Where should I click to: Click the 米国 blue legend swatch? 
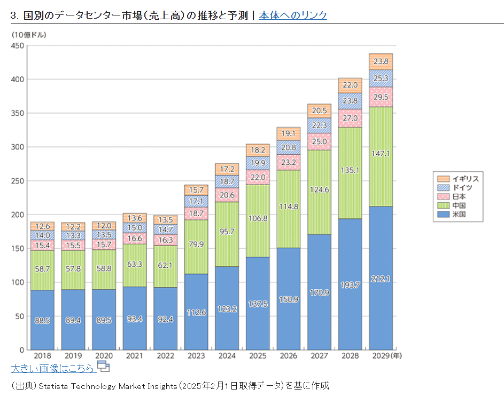click(x=444, y=215)
